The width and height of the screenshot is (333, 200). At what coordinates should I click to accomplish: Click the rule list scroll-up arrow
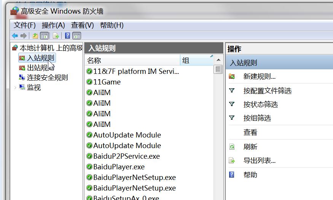(218, 60)
